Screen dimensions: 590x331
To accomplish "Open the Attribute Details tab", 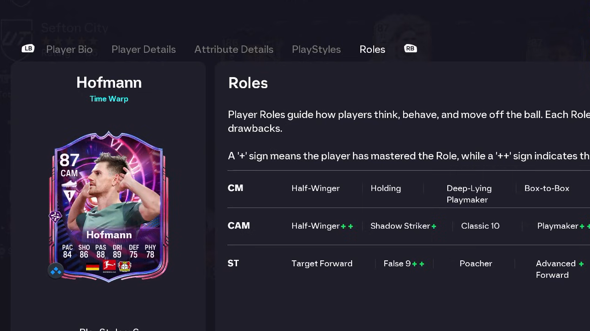I will (234, 50).
